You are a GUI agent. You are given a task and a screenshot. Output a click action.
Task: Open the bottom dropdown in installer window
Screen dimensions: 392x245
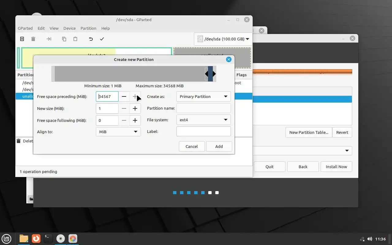tap(303, 151)
